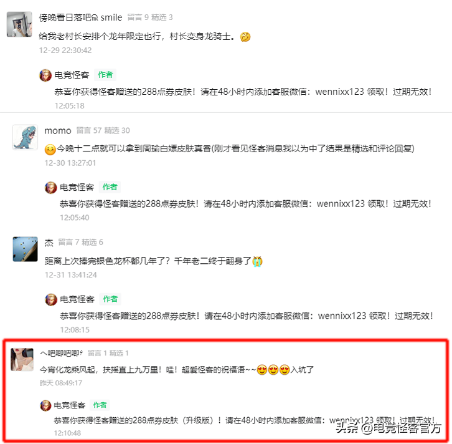
Task: Click timestamp 12-30 13:27:01
Action: (x=70, y=163)
